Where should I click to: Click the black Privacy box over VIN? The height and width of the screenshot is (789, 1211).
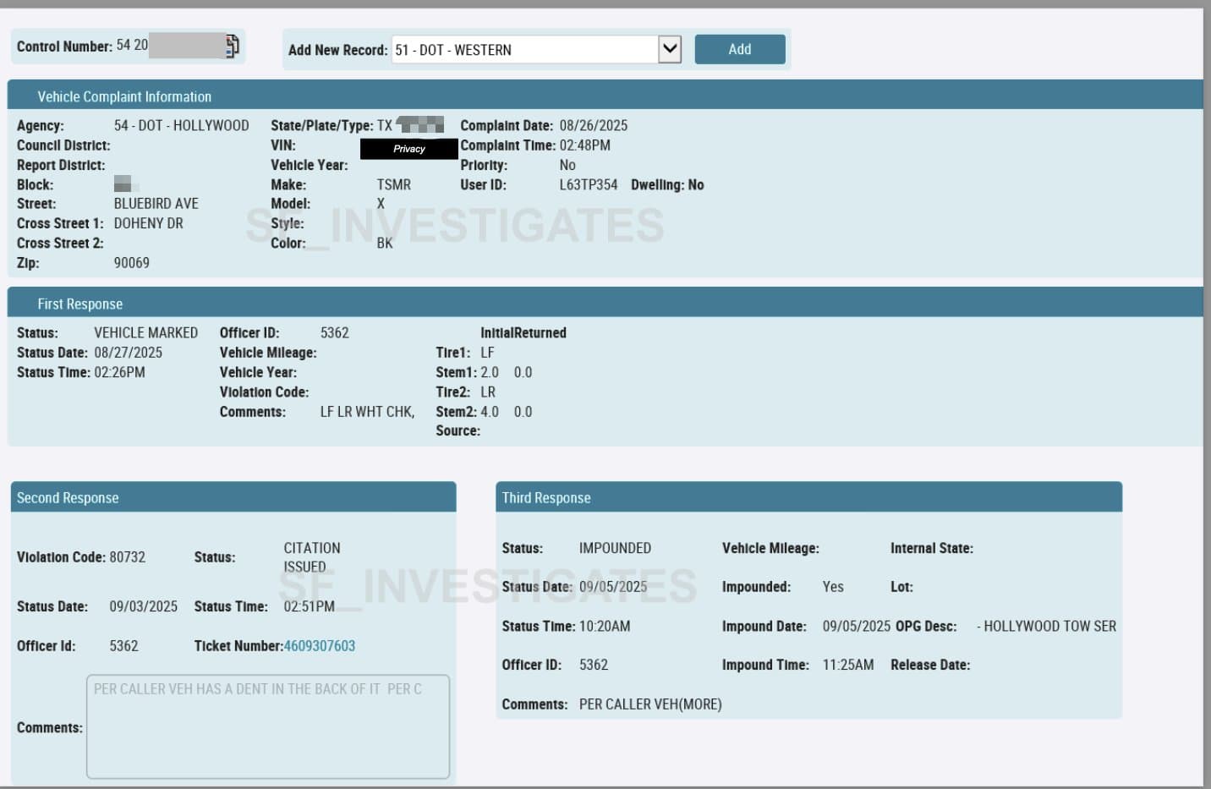[x=409, y=149]
